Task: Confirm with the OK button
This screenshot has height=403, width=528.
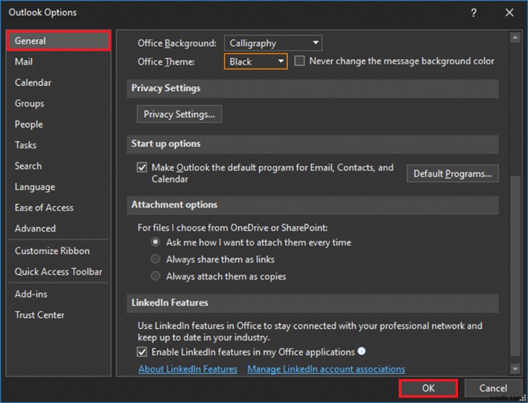Action: click(428, 388)
